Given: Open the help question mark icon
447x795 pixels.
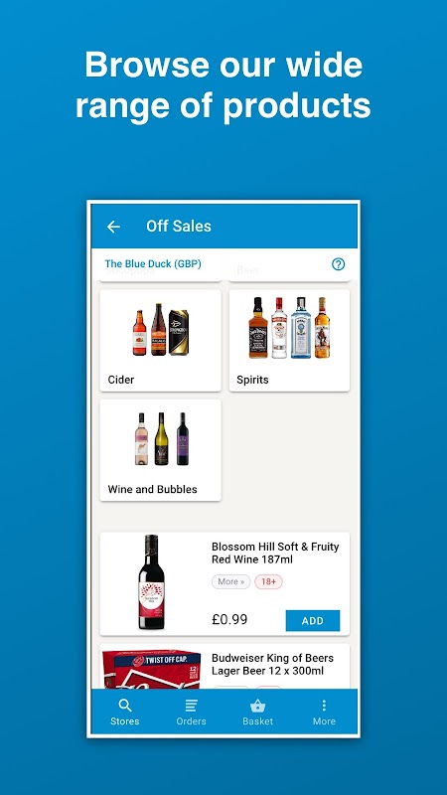Looking at the screenshot, I should click(338, 264).
